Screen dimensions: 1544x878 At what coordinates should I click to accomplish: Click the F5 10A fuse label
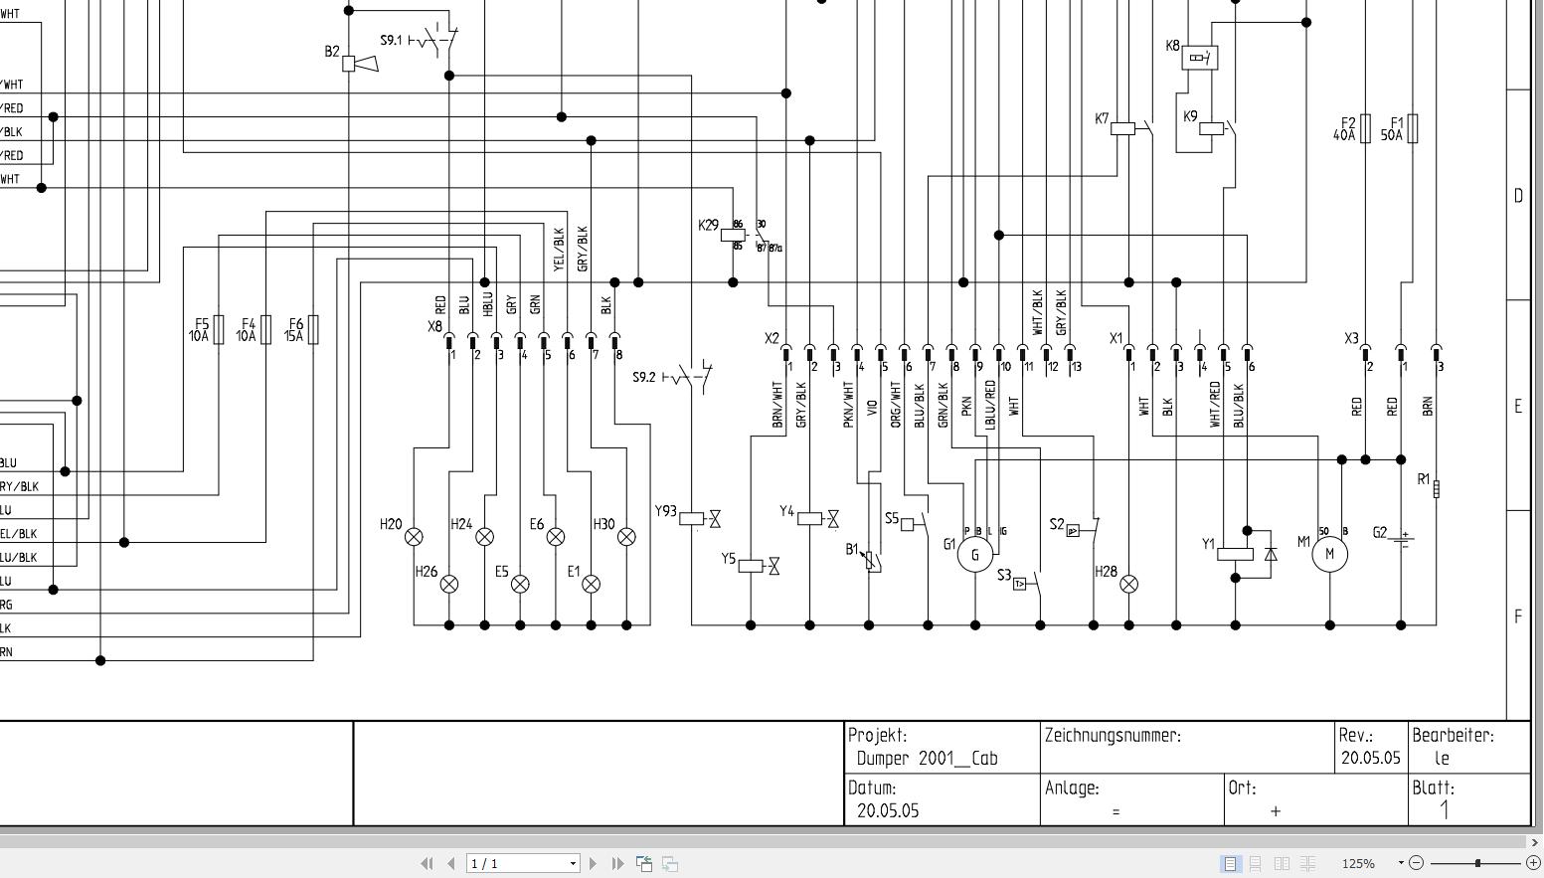click(200, 330)
